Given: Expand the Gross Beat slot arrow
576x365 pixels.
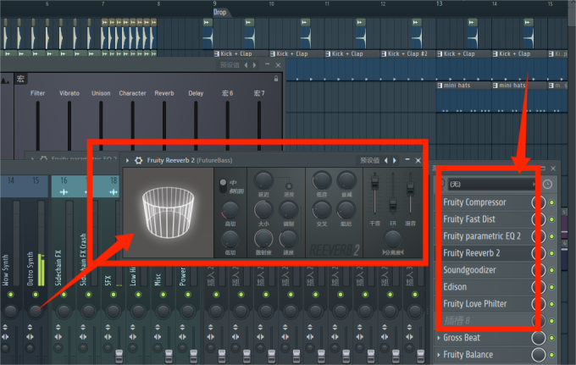Looking at the screenshot, I should (x=439, y=337).
